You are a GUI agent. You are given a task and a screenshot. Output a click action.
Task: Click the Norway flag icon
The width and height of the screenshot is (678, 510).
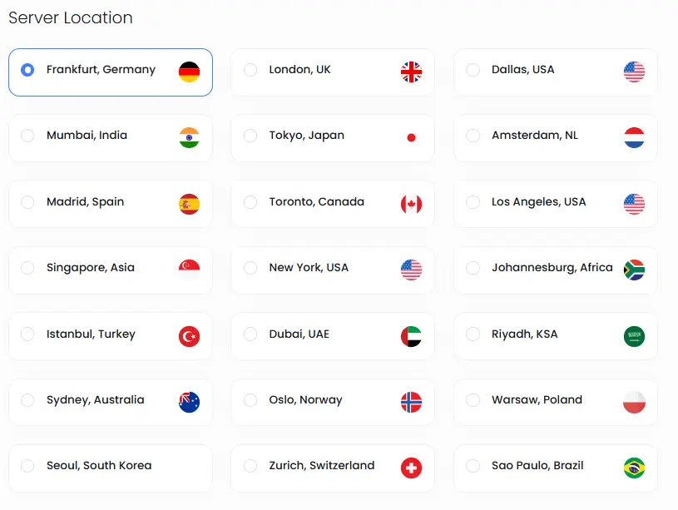(411, 402)
